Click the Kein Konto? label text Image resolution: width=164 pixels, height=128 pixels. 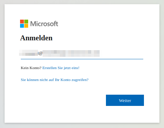31,68
